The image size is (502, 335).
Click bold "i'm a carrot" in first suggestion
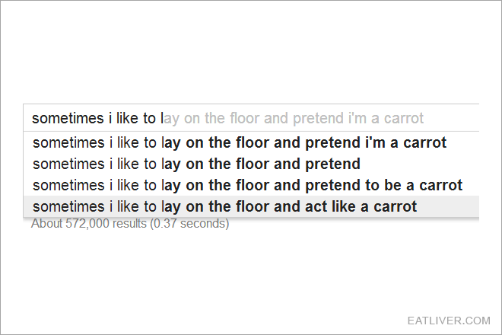405,142
